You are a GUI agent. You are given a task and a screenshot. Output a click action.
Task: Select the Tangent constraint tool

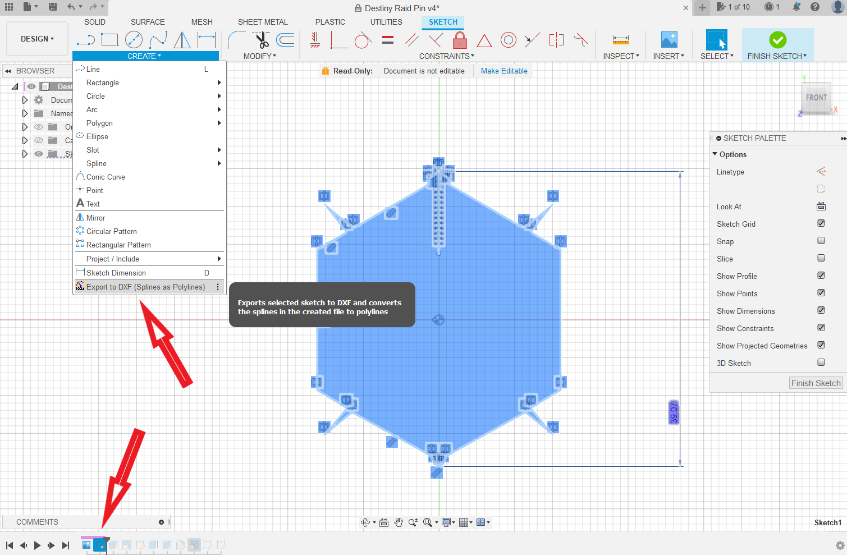[363, 40]
